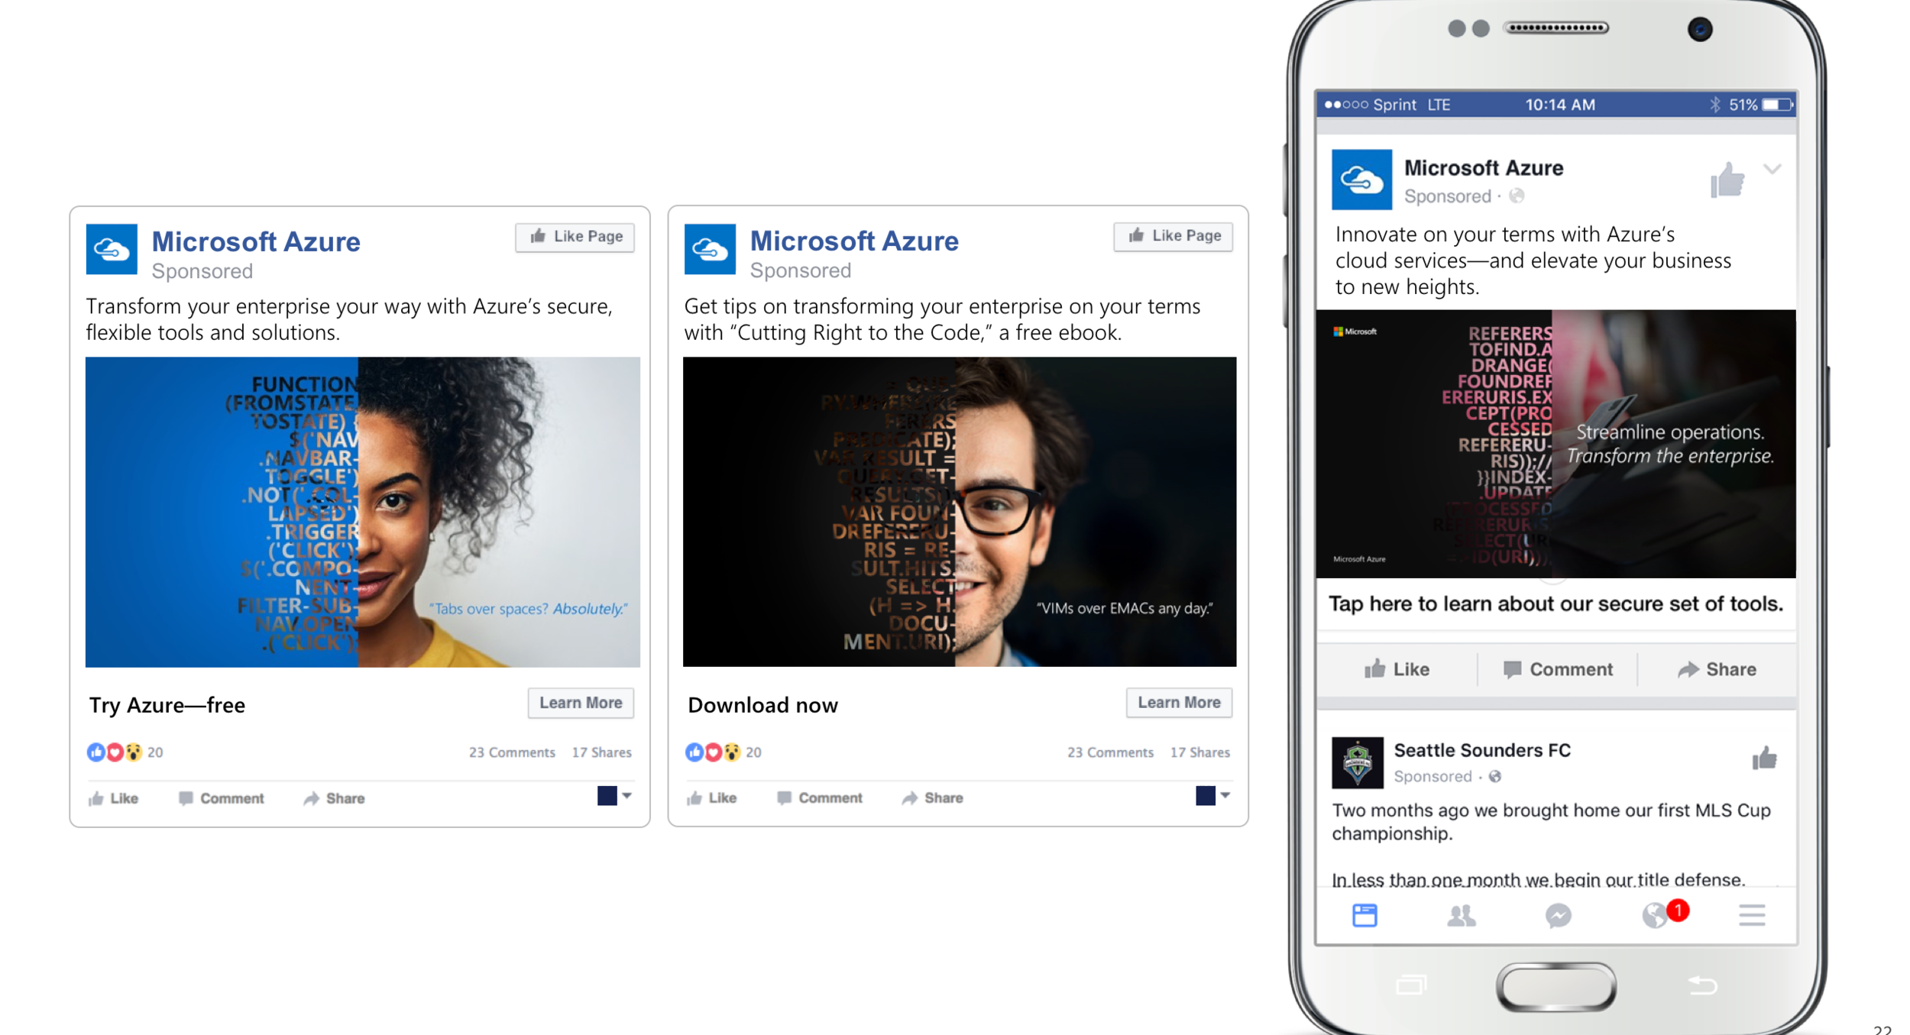Tap the thumbs-up icon beside Microsoft Azure on phone
The image size is (1910, 1035).
pos(1727,180)
